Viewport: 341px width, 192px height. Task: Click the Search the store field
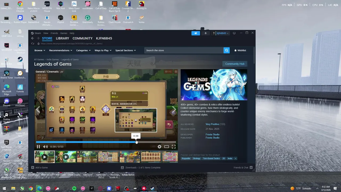[184, 50]
